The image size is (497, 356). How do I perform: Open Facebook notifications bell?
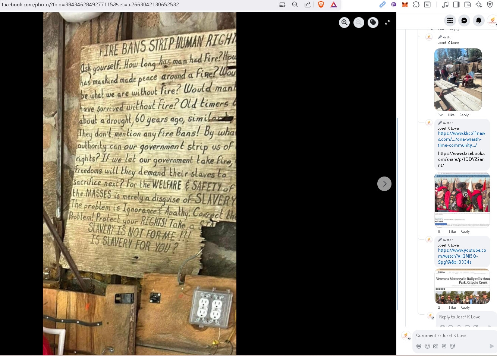click(479, 21)
